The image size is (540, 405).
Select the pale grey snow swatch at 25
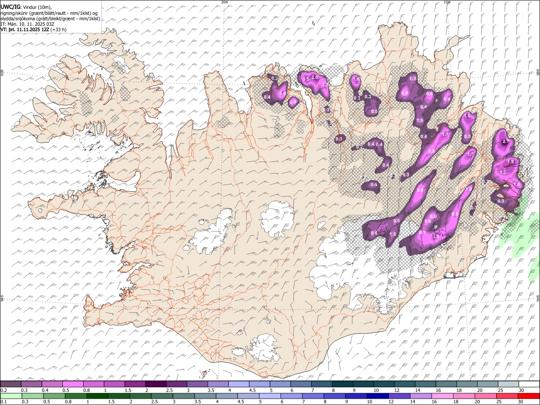pos(508,384)
